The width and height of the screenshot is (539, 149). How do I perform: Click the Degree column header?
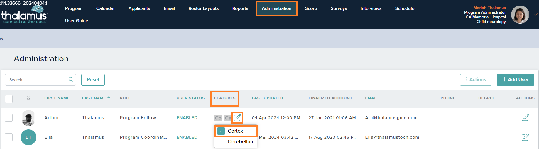click(486, 98)
